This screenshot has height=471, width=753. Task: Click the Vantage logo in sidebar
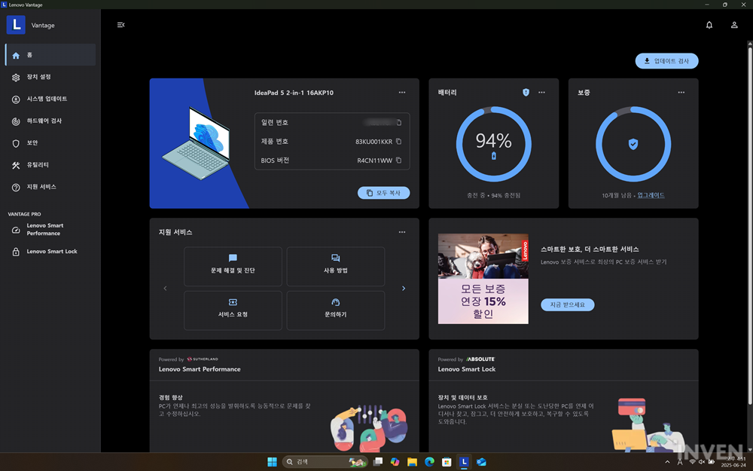pos(16,25)
